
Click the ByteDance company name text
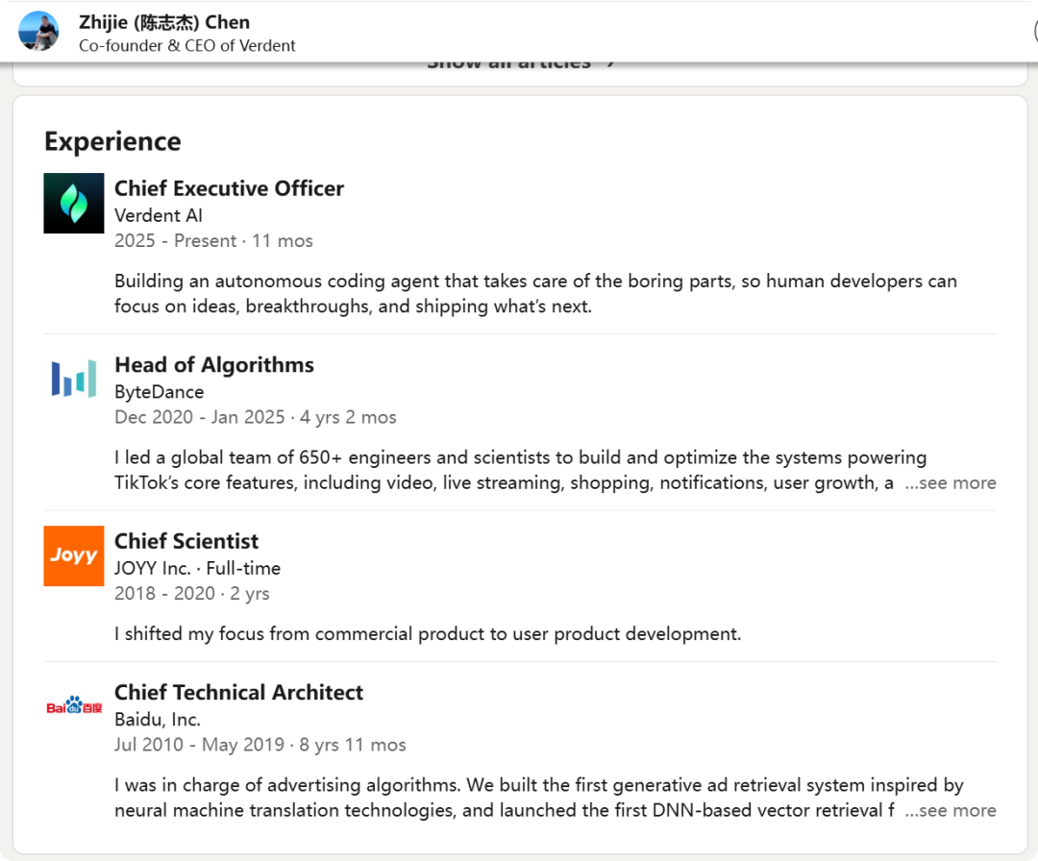point(160,392)
